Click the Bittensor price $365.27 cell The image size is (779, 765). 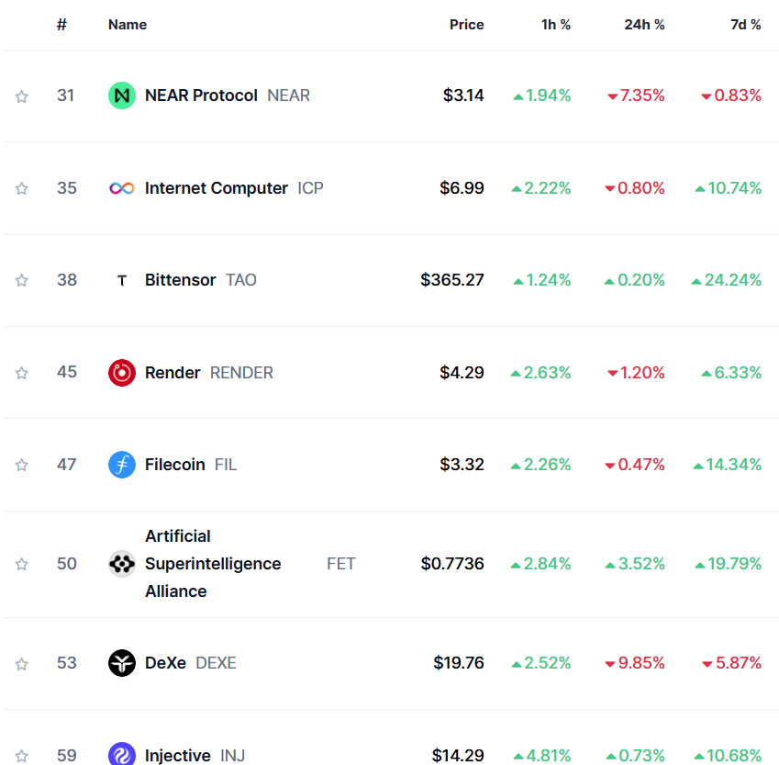coord(451,280)
